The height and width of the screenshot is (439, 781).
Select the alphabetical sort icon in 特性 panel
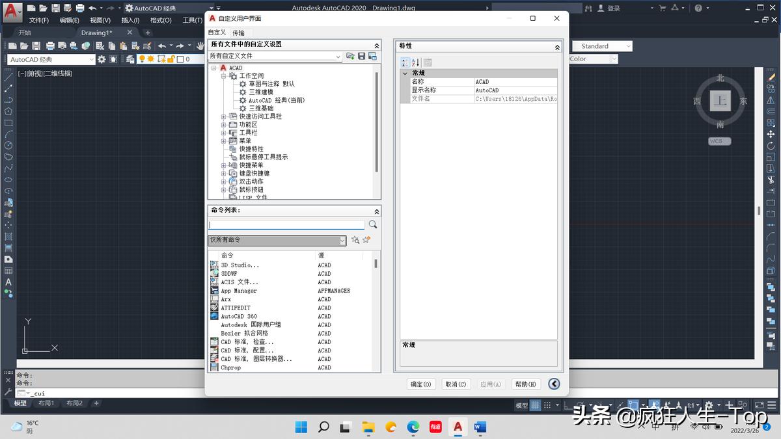(x=414, y=62)
